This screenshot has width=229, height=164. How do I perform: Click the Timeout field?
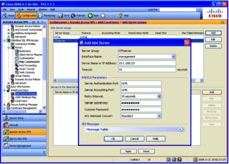pos(147,70)
